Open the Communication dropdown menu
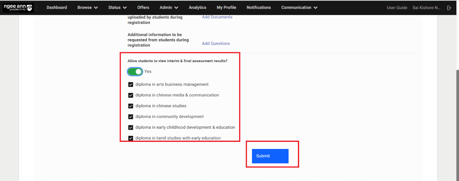The height and width of the screenshot is (181, 459). pyautogui.click(x=299, y=8)
